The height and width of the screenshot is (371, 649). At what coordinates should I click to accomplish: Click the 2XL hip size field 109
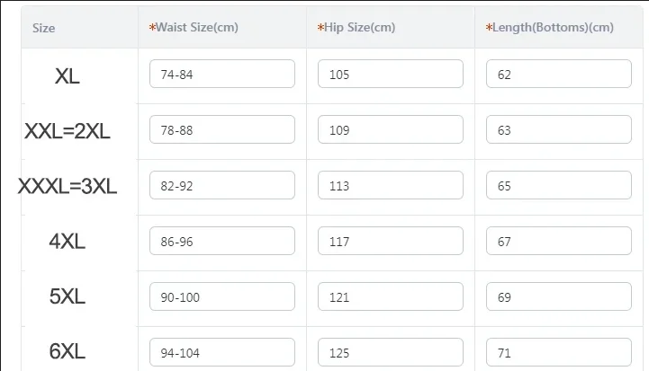tap(391, 129)
